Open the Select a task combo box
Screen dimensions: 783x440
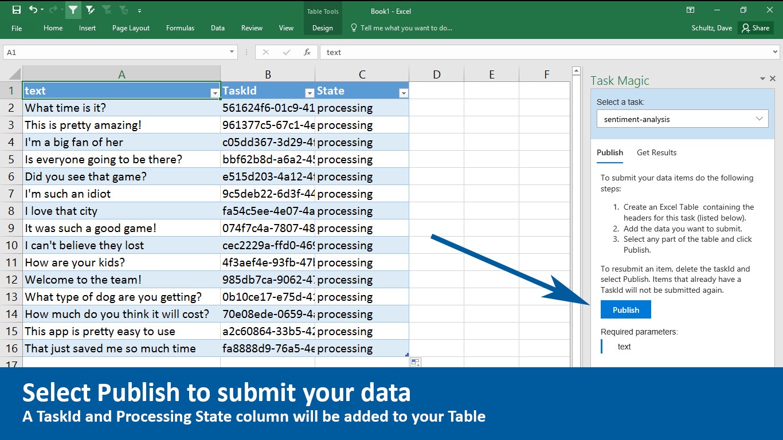(683, 119)
